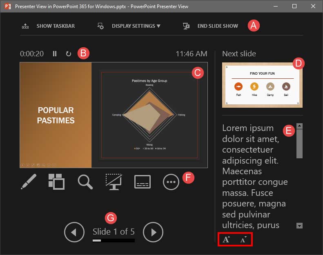This screenshot has height=255, width=323.
Task: Click End Slide Show
Action: (x=212, y=26)
